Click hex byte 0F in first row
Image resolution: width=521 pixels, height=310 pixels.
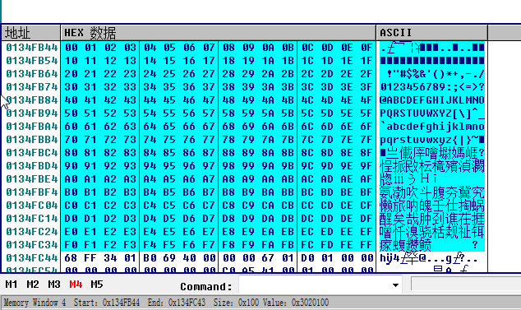(x=367, y=48)
